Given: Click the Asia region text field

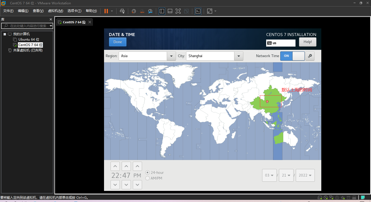Looking at the screenshot, I should (x=143, y=56).
